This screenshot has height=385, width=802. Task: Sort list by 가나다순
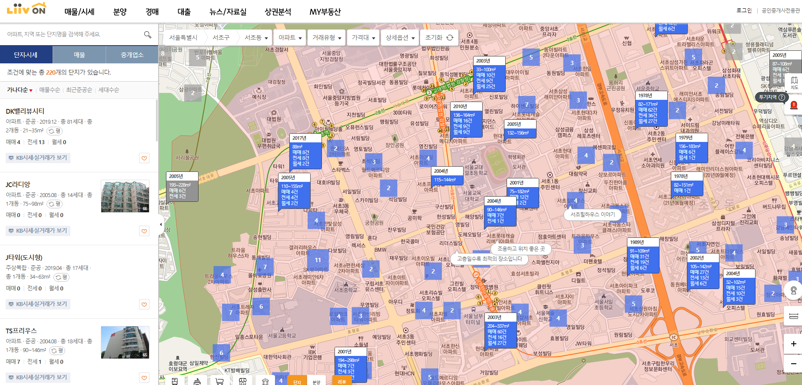pyautogui.click(x=20, y=90)
